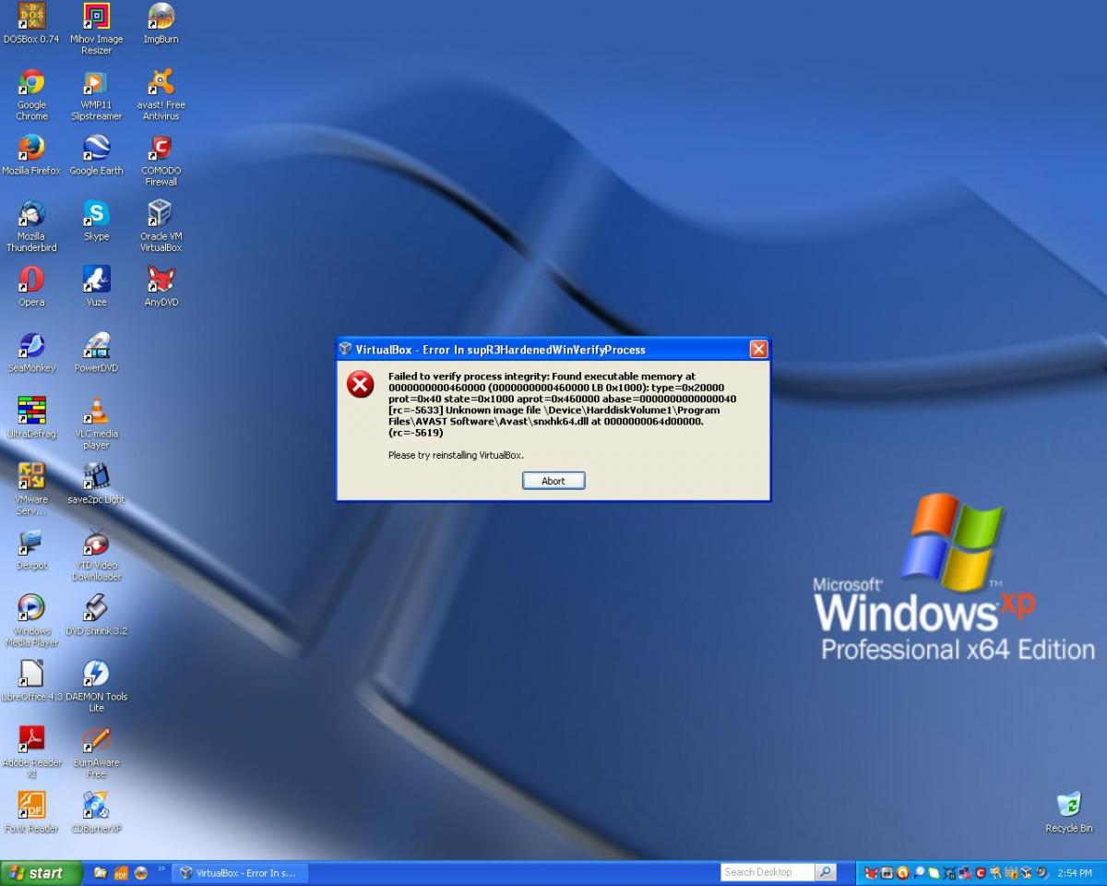Click the VMware Server desktop icon
Viewport: 1107px width, 886px height.
click(x=31, y=489)
